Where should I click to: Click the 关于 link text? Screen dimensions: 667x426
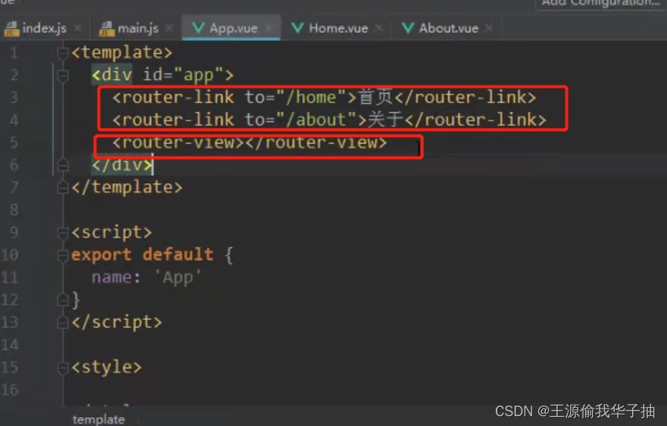(386, 120)
